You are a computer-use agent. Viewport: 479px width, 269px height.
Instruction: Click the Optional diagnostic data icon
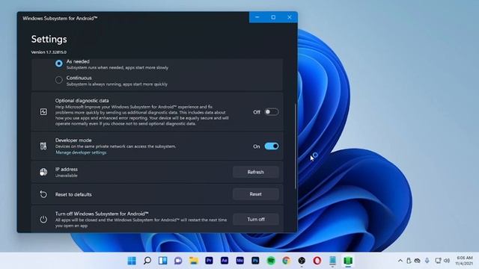[43, 112]
